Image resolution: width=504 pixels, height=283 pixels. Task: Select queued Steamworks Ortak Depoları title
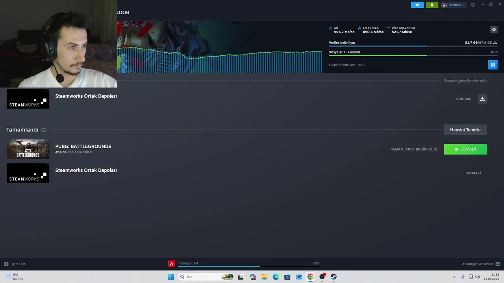click(x=86, y=96)
